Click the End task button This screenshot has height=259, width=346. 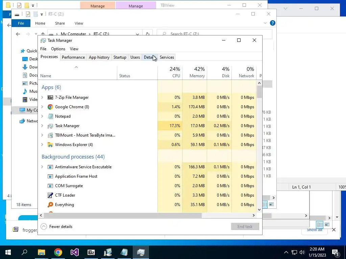pyautogui.click(x=245, y=226)
